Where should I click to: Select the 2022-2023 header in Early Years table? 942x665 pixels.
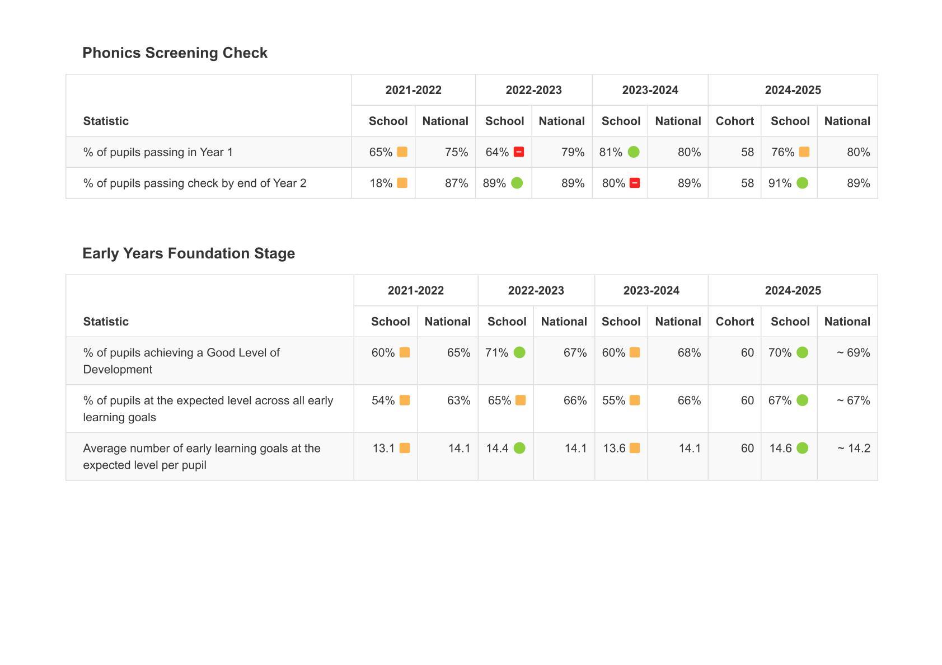(536, 291)
